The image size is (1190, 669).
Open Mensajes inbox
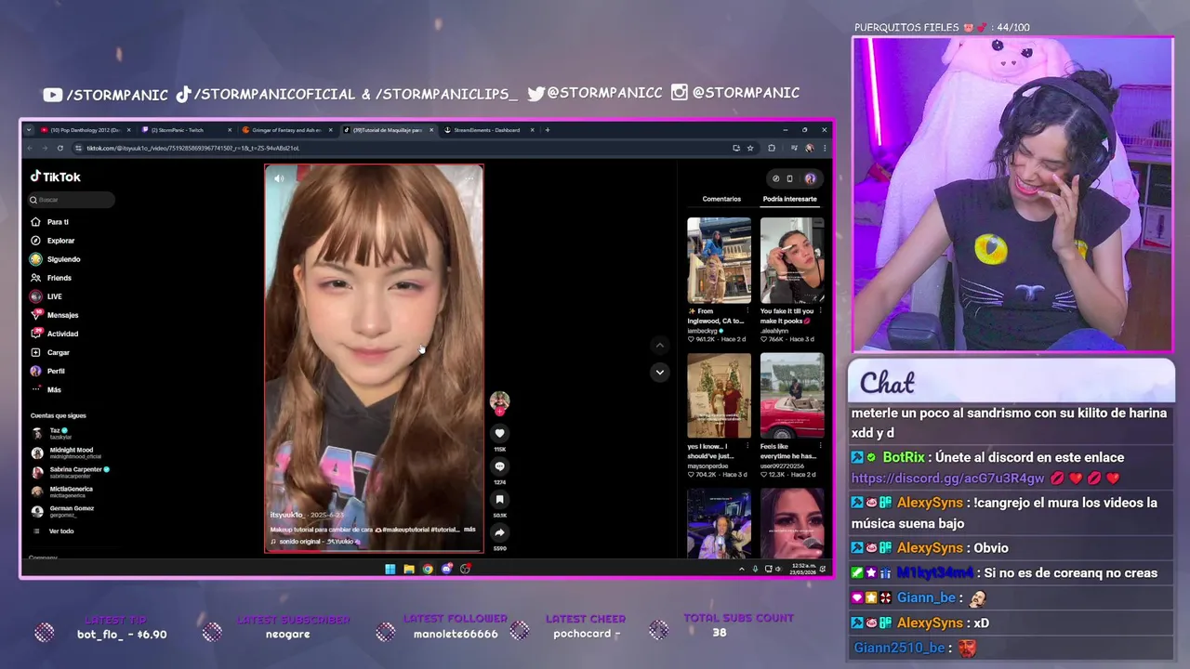(55, 315)
